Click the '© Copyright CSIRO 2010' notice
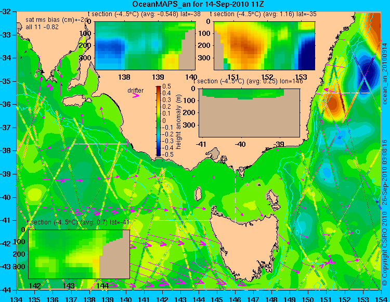This screenshot has width=390, height=302. coord(385,247)
